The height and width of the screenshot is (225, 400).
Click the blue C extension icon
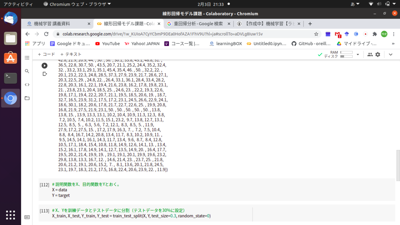tap(356, 34)
